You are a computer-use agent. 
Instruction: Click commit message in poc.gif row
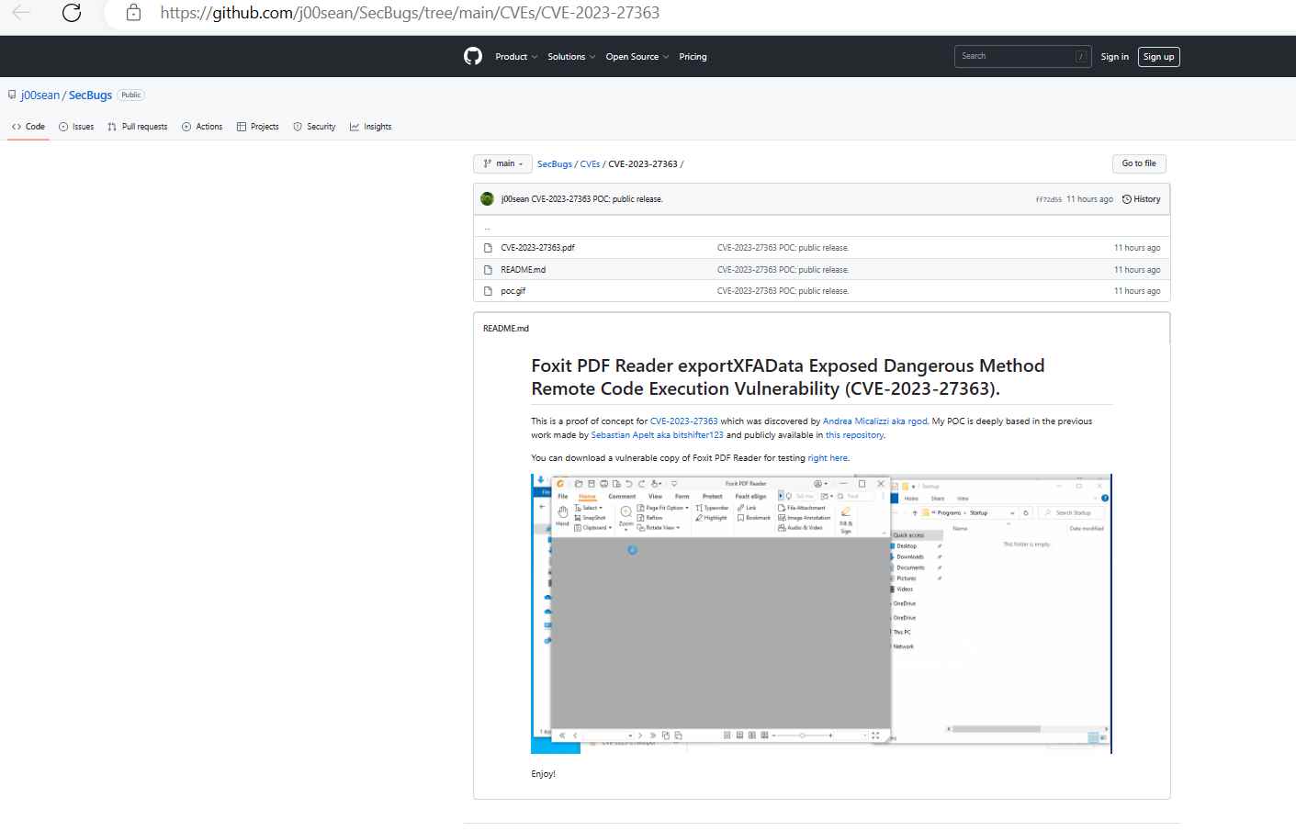click(783, 291)
